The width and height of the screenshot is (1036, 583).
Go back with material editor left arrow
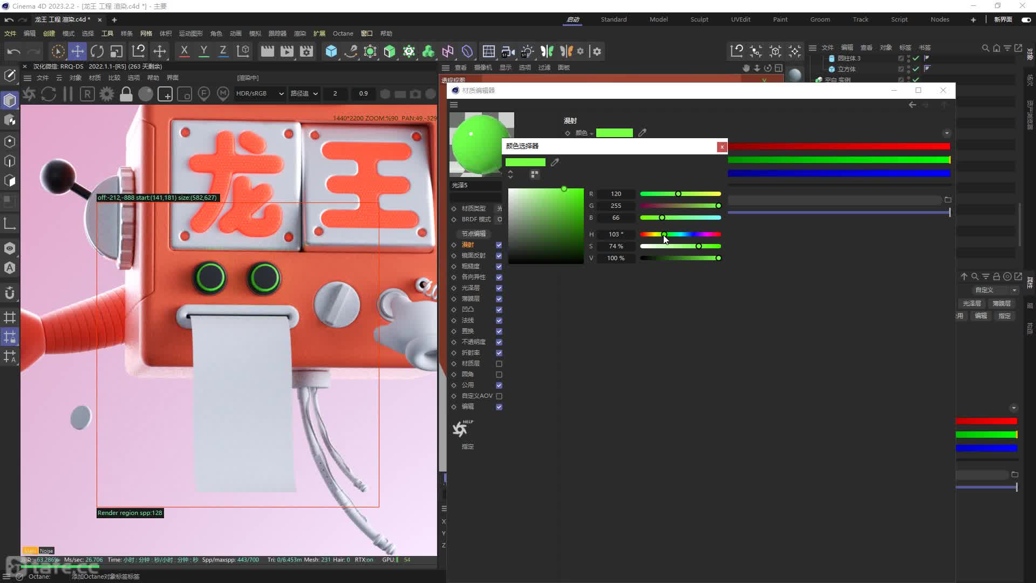click(x=912, y=105)
